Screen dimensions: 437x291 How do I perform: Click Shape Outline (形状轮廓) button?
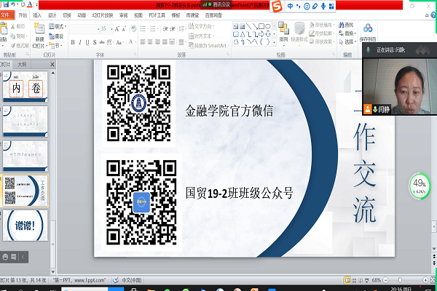(321, 33)
